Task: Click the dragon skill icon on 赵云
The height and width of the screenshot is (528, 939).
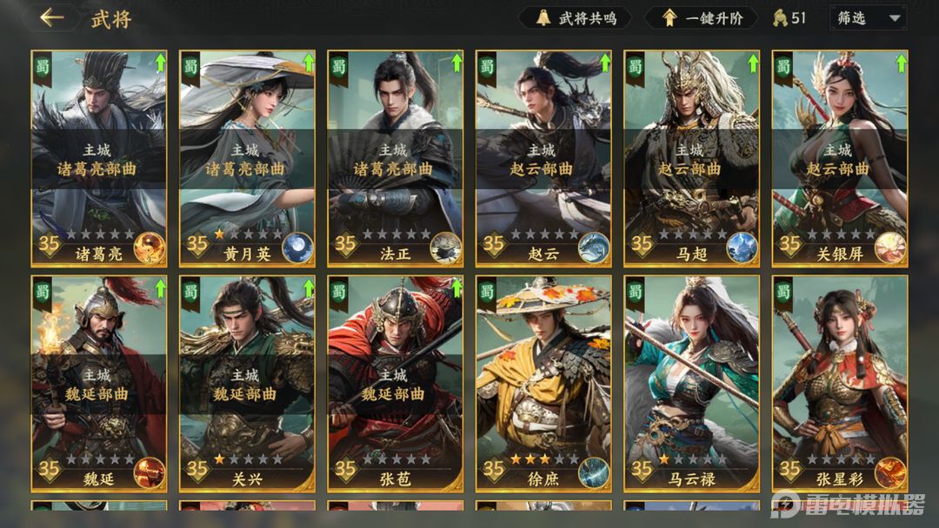Action: [x=594, y=247]
